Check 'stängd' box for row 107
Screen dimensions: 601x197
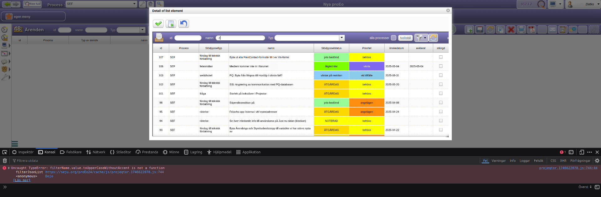click(441, 57)
